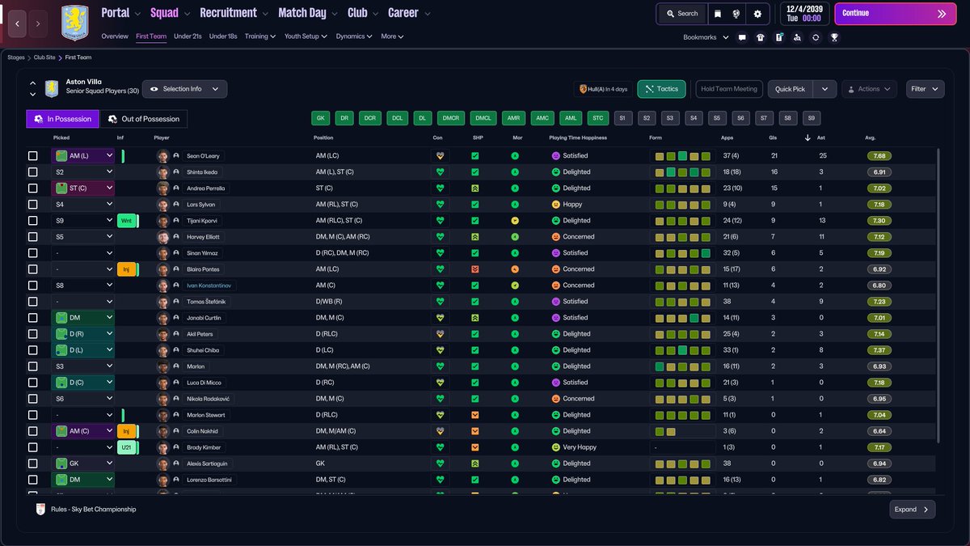Tick the checkbox for Sean O'Leary
Screen dimensions: 970x546
tap(33, 156)
